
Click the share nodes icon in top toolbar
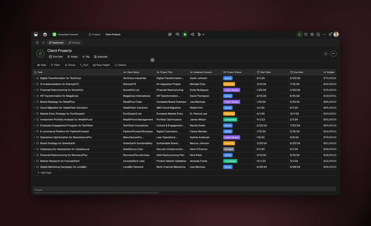click(192, 34)
